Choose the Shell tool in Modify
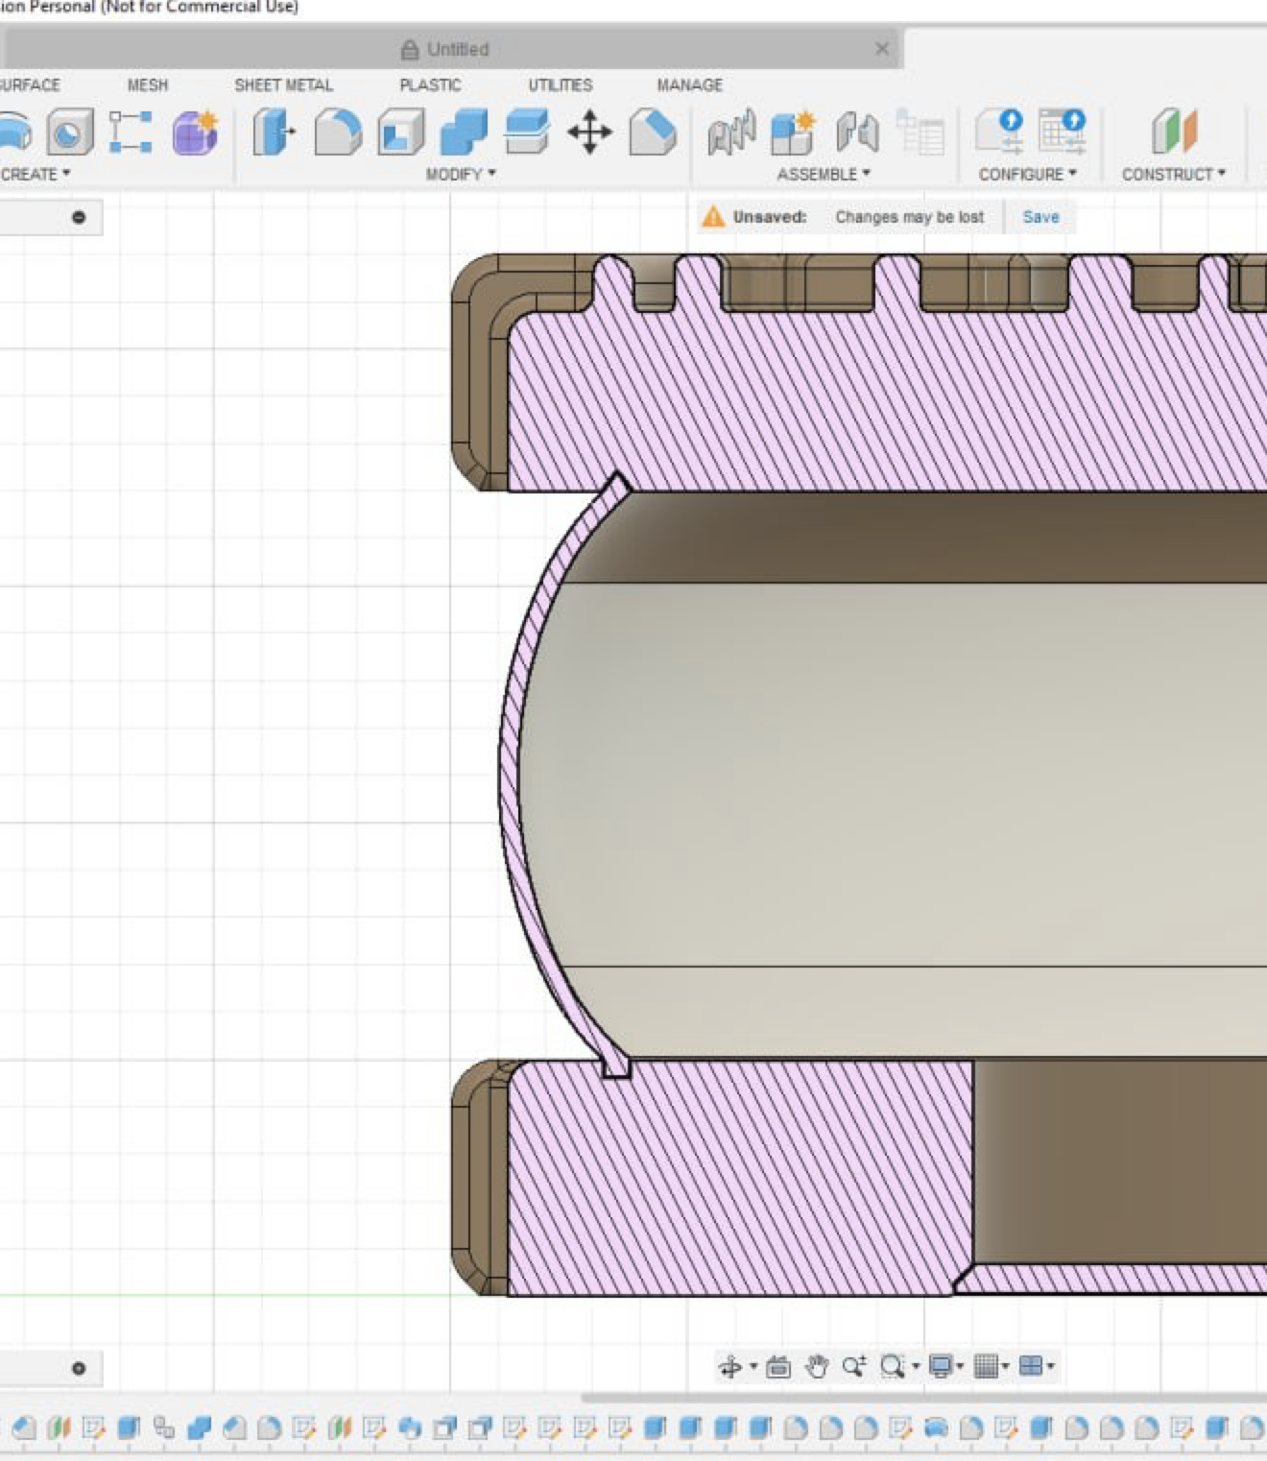 pos(401,132)
